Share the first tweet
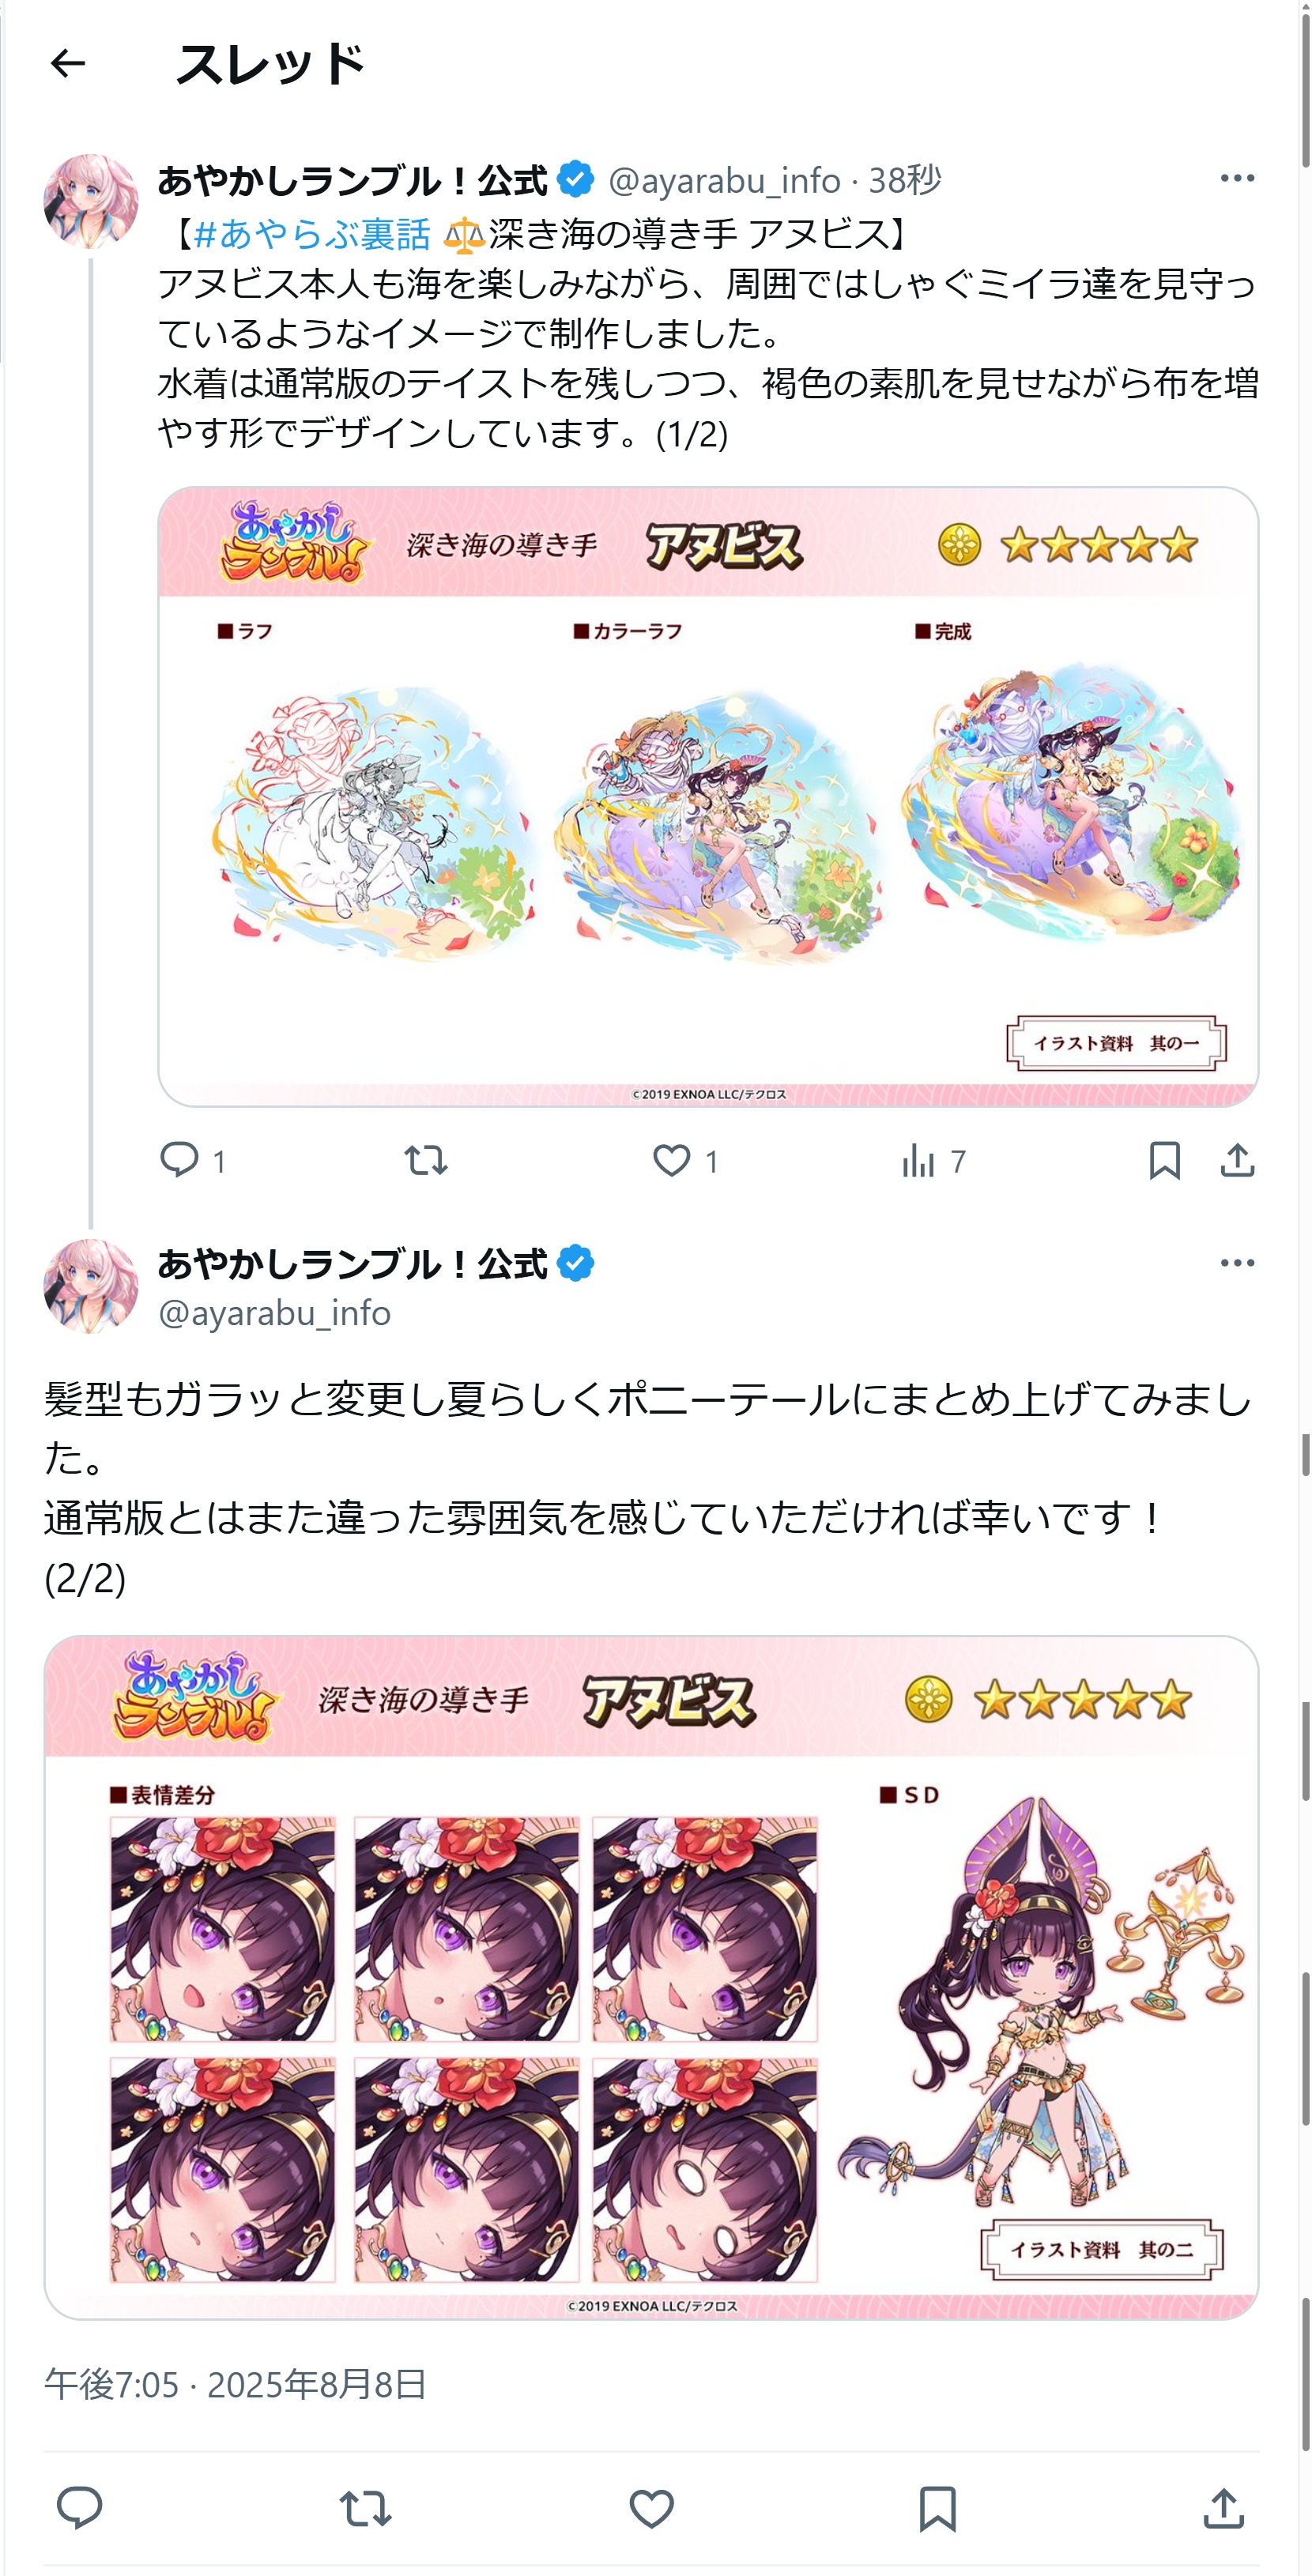Image resolution: width=1312 pixels, height=2576 pixels. (1237, 1160)
